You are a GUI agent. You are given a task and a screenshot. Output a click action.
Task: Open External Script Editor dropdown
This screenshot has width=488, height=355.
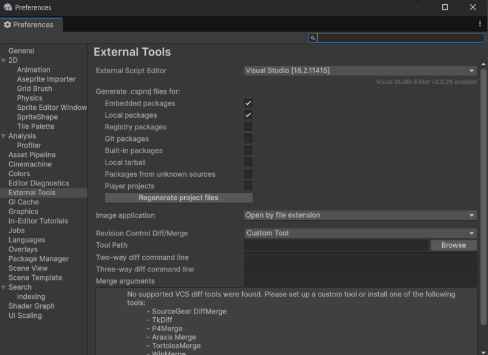[x=361, y=71]
